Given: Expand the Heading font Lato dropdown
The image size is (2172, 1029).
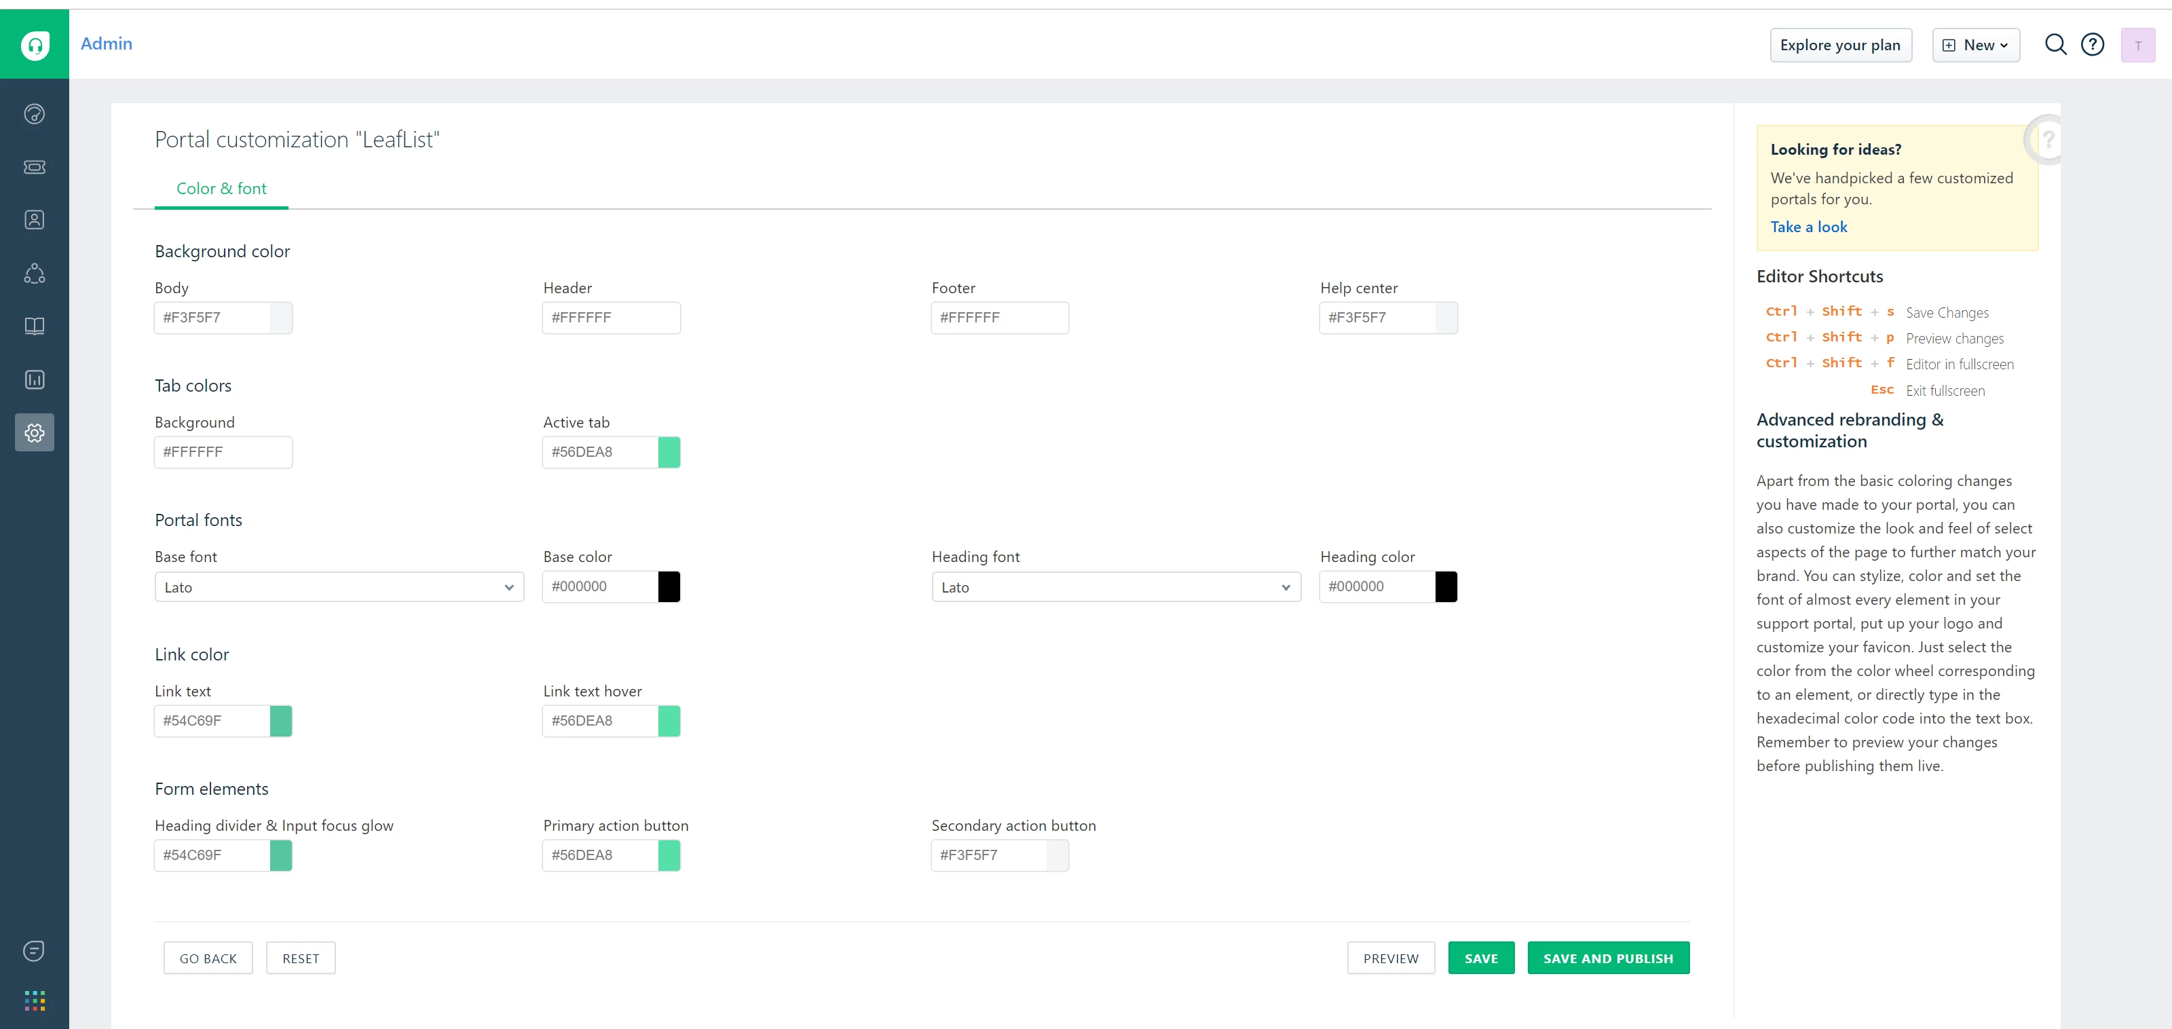Looking at the screenshot, I should tap(1115, 587).
